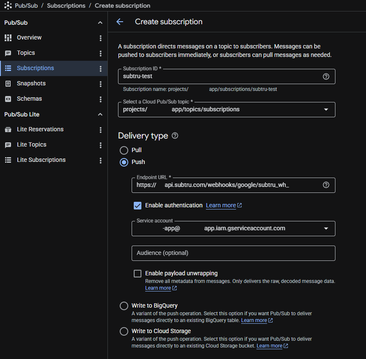Image resolution: width=366 pixels, height=359 pixels.
Task: Click the Overview dashboard icon
Action: point(8,38)
